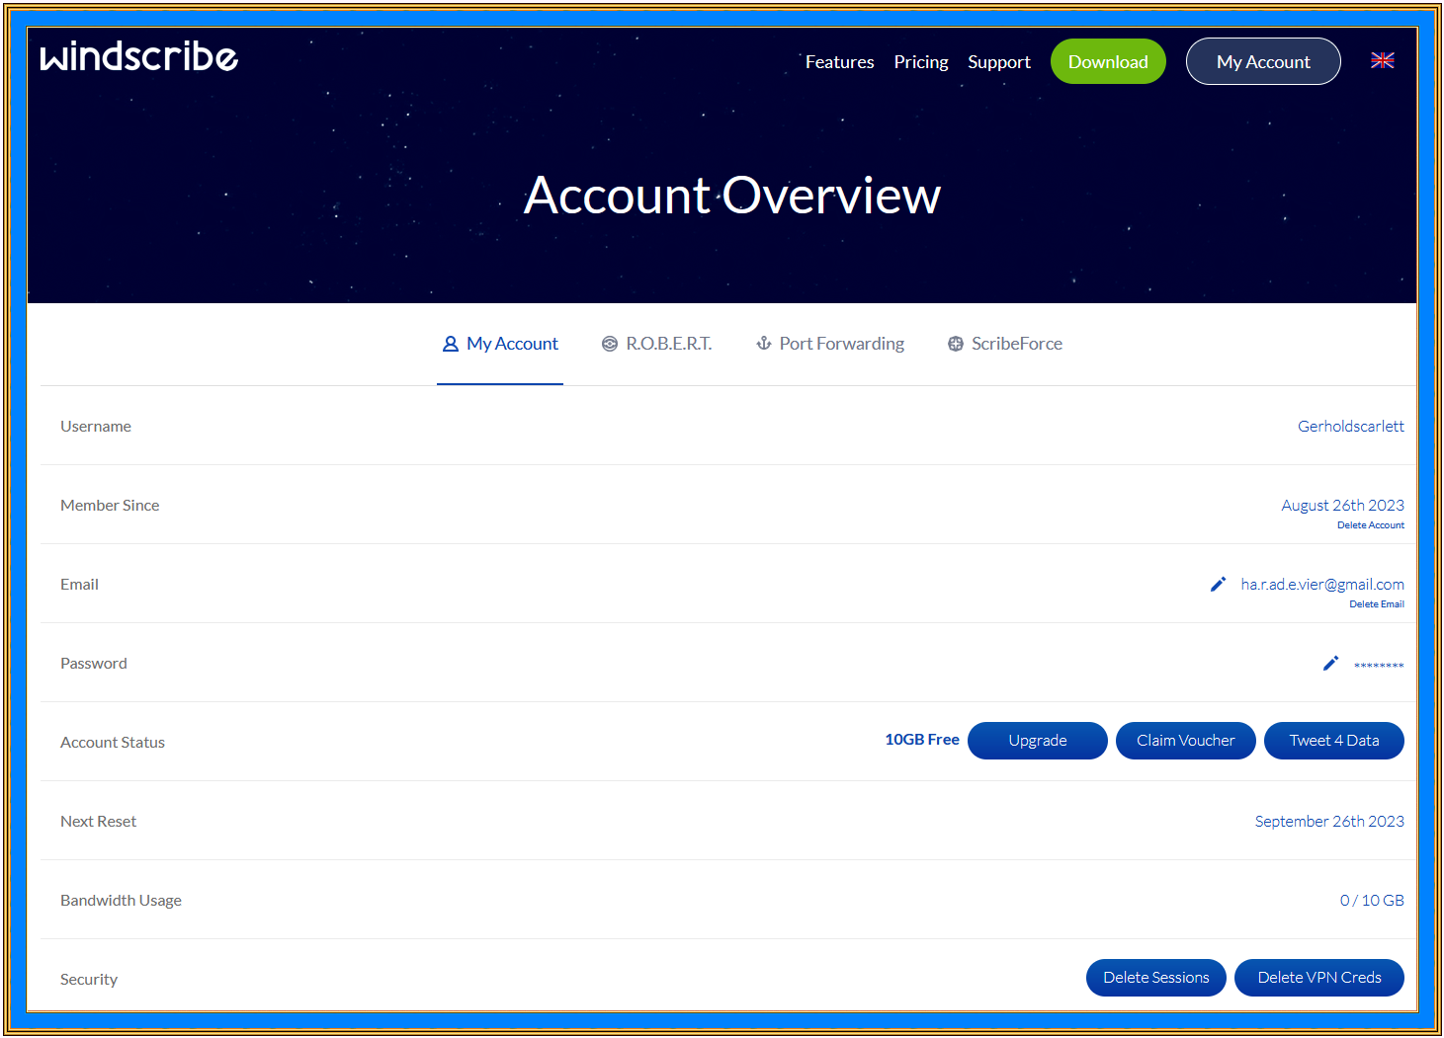
Task: Open Pricing in the top navigation
Action: click(921, 61)
